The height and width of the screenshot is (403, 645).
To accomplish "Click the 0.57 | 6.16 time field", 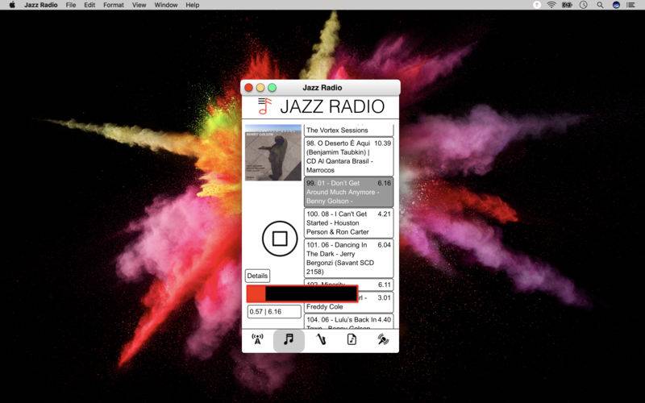I will (x=274, y=312).
